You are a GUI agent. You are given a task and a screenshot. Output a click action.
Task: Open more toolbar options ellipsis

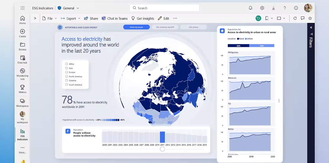coord(175,18)
